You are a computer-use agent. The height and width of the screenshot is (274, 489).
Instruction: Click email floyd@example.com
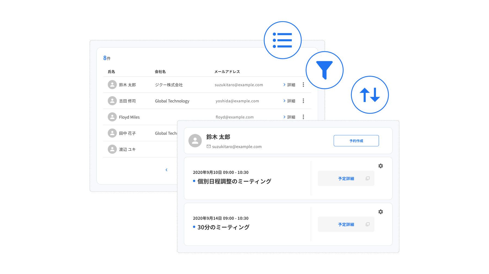pyautogui.click(x=235, y=117)
